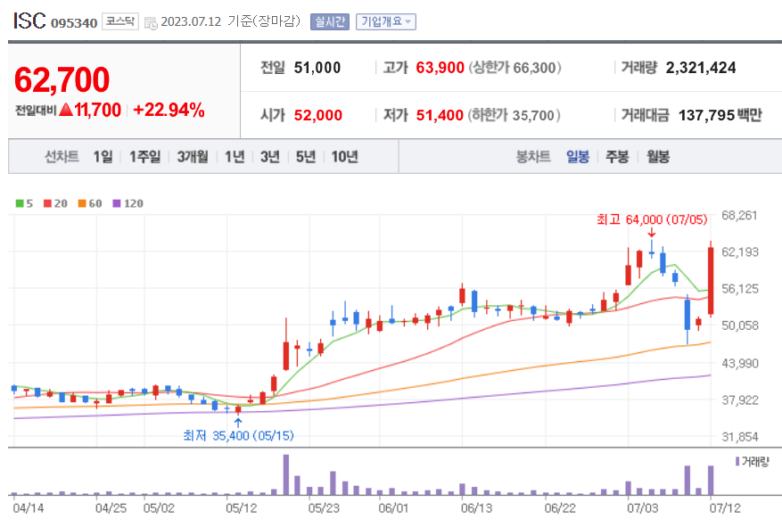Click the 실시간 real-time button
The image size is (782, 527).
click(330, 21)
